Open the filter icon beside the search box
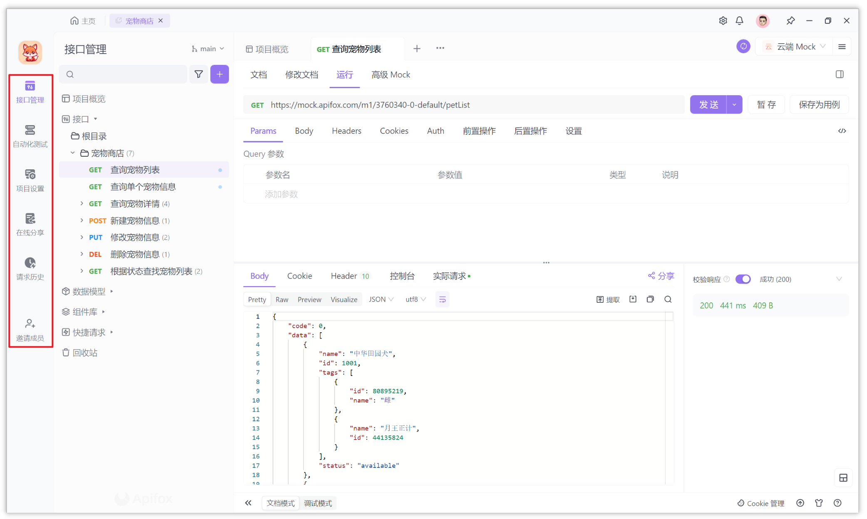Screen dimensions: 867x519 point(199,74)
